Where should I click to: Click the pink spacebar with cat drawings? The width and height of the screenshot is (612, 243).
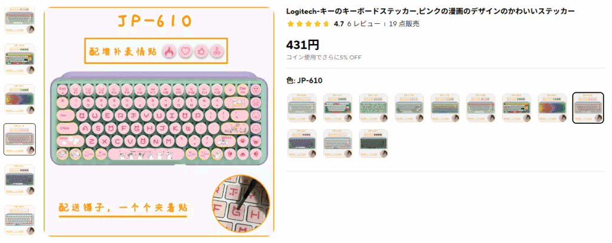coord(146,154)
